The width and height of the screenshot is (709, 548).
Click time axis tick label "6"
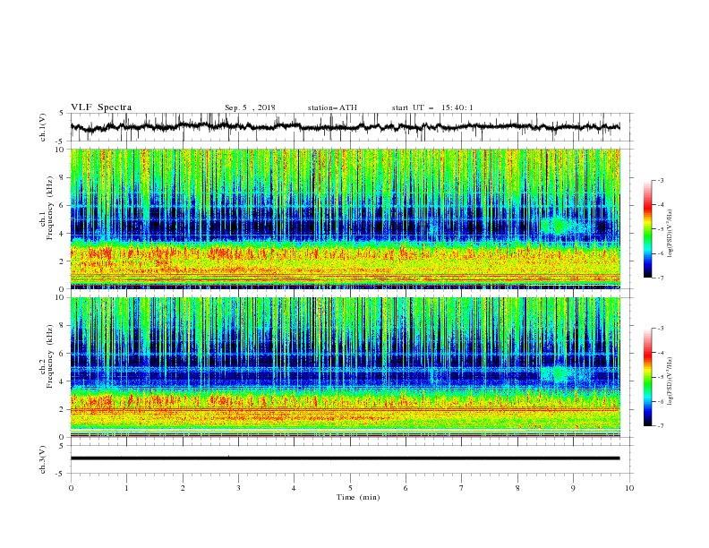click(x=406, y=488)
